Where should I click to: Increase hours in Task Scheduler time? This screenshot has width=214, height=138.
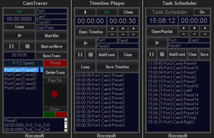click(x=184, y=28)
